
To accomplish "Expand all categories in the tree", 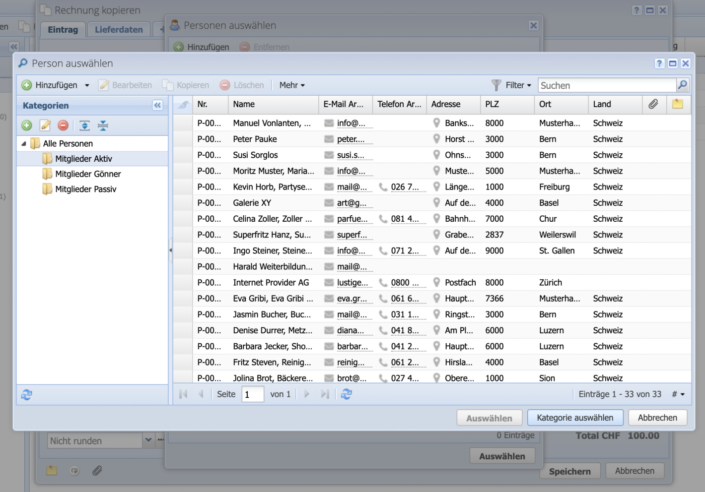I will click(x=84, y=125).
